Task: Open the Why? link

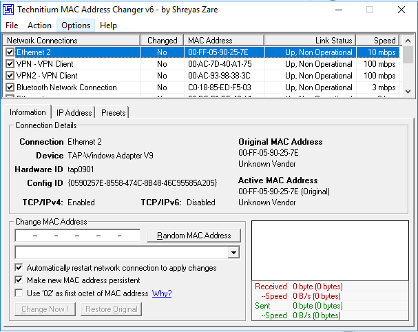Action: click(162, 293)
